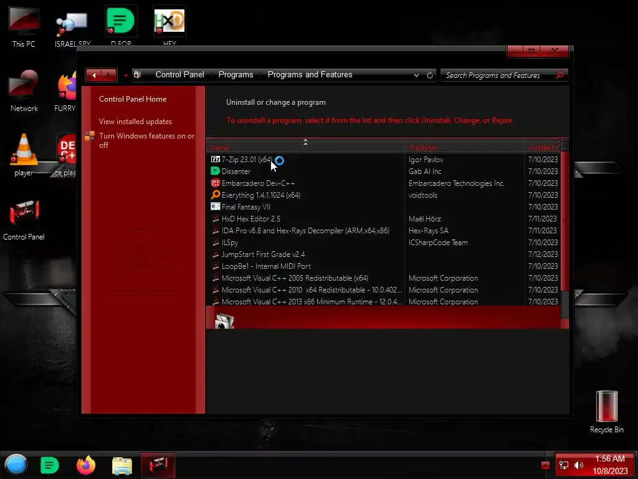Open This PC desktop icon
This screenshot has width=638, height=479.
pyautogui.click(x=24, y=27)
